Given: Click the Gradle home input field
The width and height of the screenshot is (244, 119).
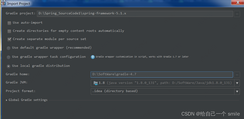Looking at the screenshot, I should pyautogui.click(x=162, y=75).
